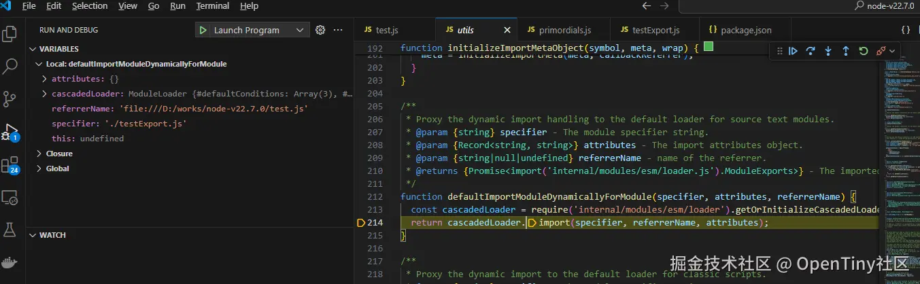
Task: Disconnect the debugger with the plug icon
Action: pos(881,51)
